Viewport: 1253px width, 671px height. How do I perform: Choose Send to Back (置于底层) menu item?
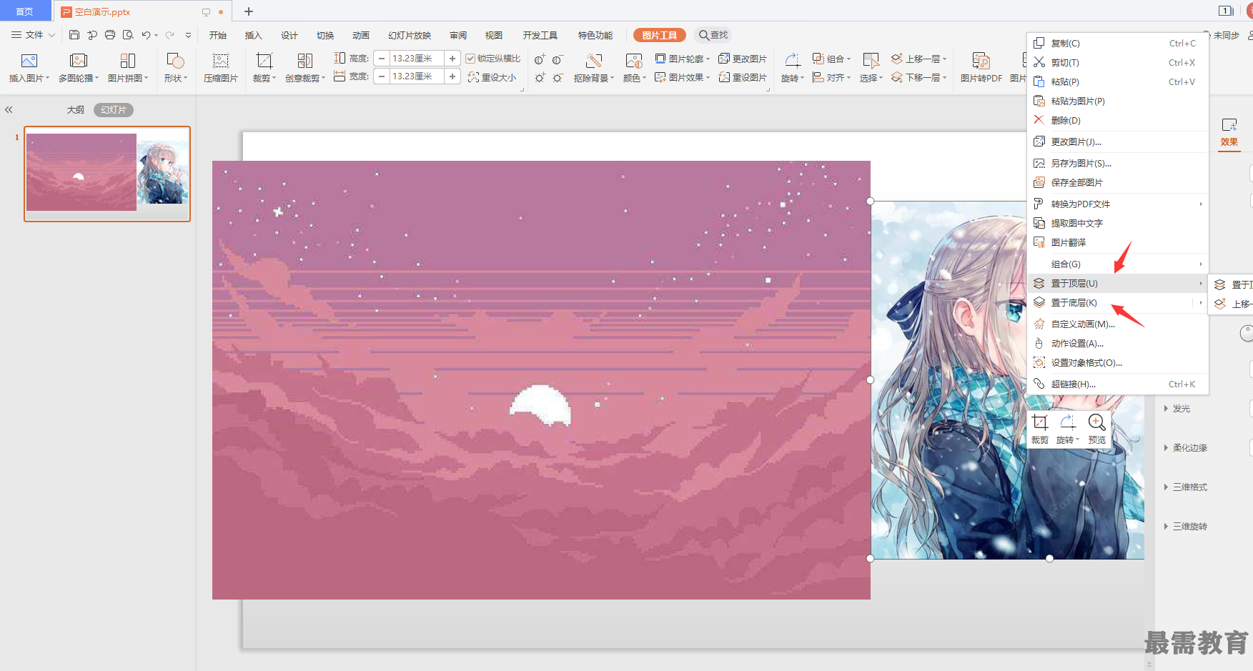coord(1117,302)
